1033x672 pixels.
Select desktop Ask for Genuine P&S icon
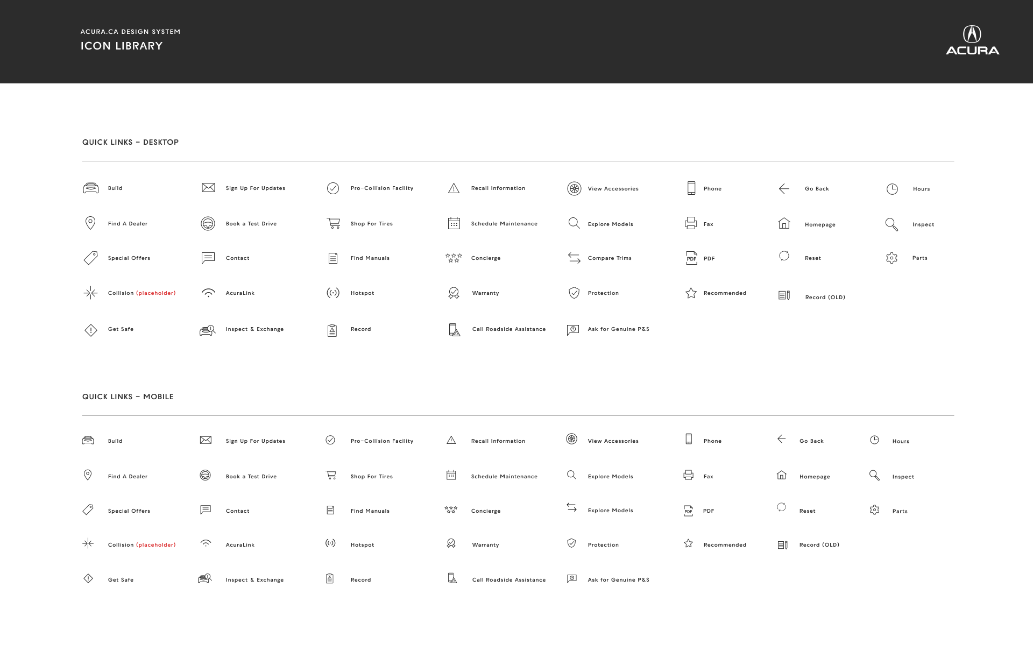pos(573,330)
